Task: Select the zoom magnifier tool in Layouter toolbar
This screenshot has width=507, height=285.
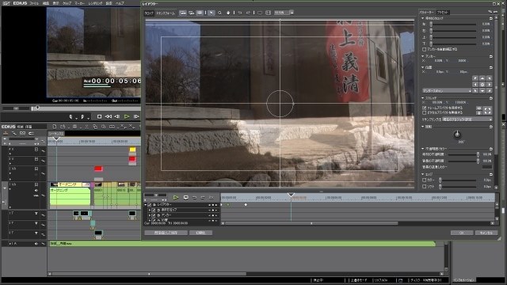Action: (220, 13)
